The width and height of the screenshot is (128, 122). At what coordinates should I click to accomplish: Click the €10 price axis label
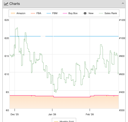pos(7,74)
